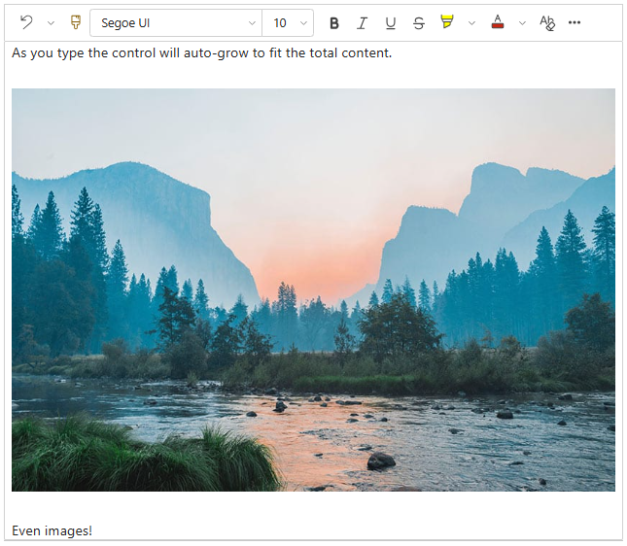627x546 pixels.
Task: Toggle Bold formatting
Action: [x=334, y=23]
